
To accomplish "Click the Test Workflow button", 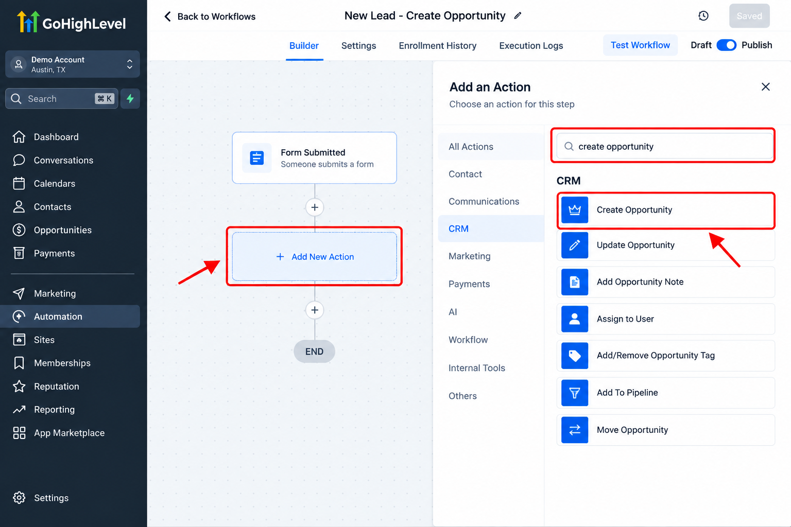I will 640,45.
